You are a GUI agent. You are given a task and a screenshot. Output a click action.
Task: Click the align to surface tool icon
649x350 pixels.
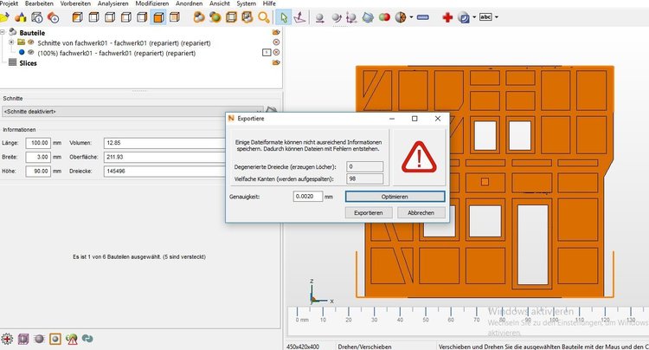(299, 17)
